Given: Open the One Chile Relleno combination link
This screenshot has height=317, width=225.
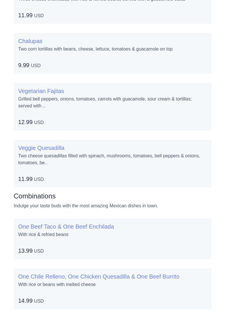Looking at the screenshot, I should coord(99,277).
